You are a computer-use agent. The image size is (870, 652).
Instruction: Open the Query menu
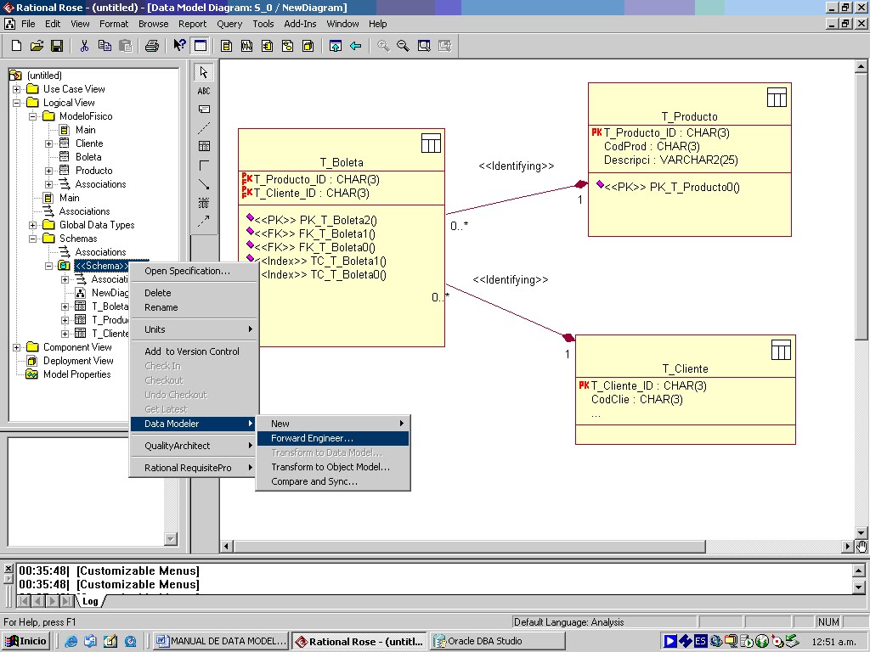[229, 24]
